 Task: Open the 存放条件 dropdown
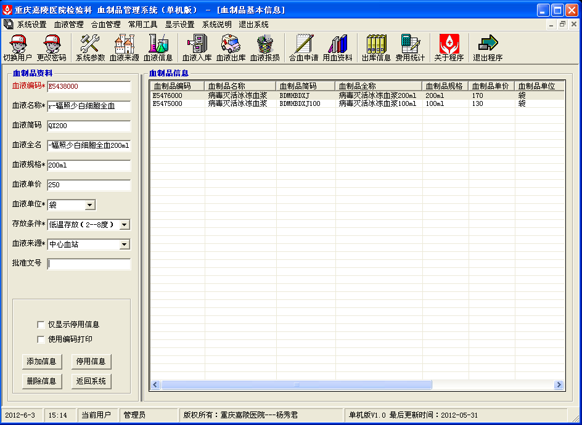tap(125, 225)
